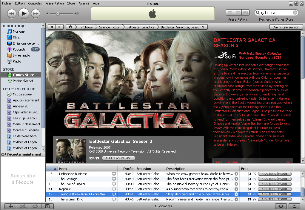The height and width of the screenshot is (210, 305).
Task: Open the Contrôles menu
Action: (x=35, y=3)
